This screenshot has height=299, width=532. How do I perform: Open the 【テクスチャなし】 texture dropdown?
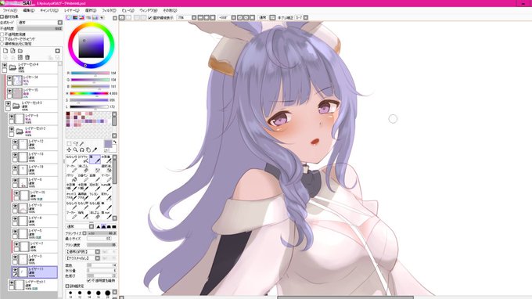point(83,258)
